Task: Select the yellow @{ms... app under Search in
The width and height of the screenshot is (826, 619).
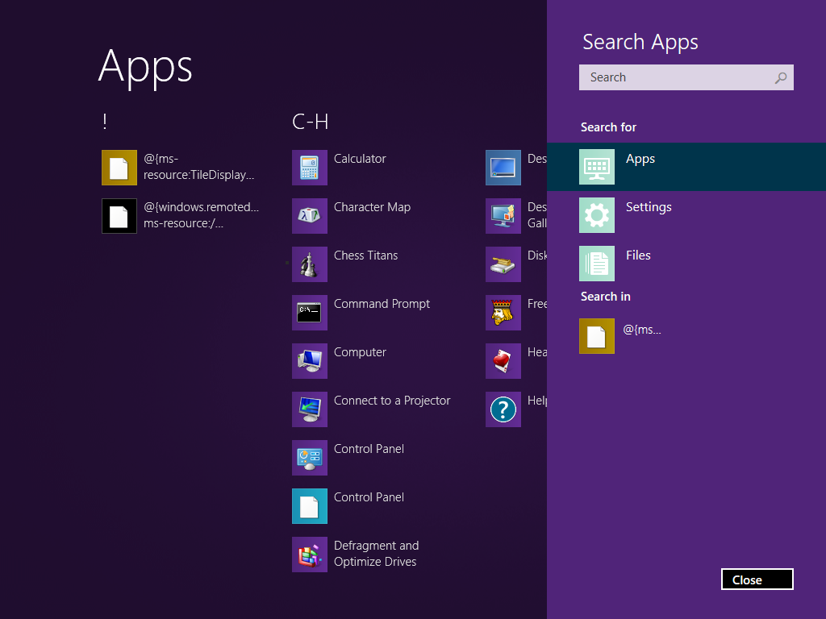Action: pyautogui.click(x=596, y=336)
